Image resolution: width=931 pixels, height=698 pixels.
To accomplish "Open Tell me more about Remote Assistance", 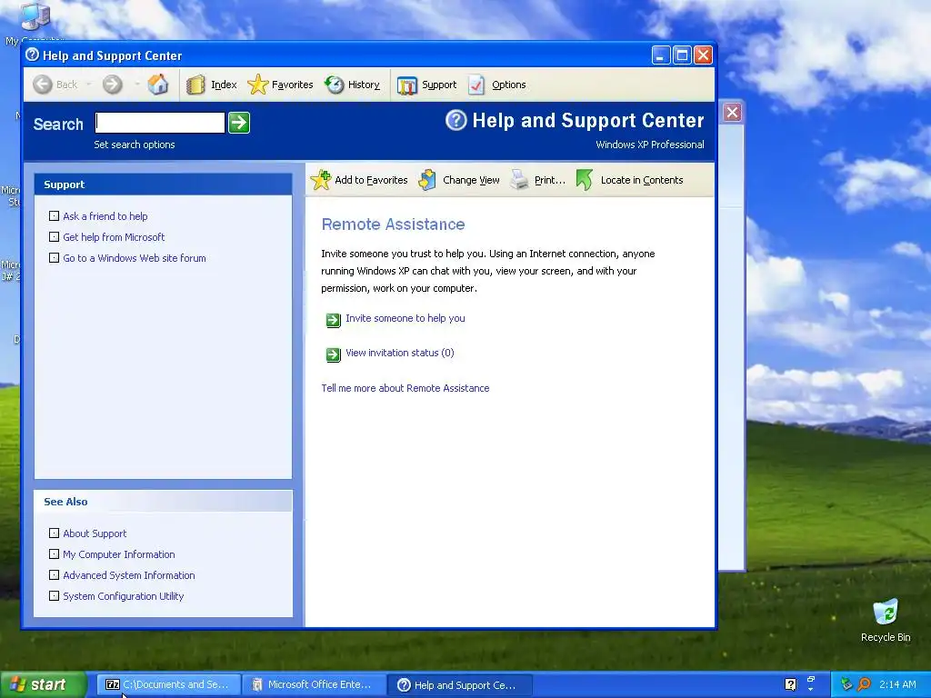I will (x=405, y=388).
